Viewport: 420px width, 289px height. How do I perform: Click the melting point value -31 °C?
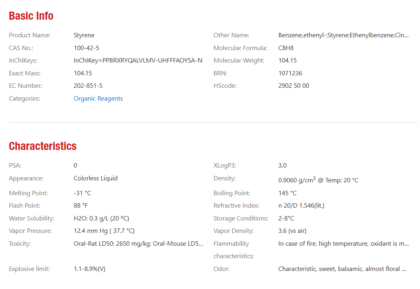tap(82, 193)
